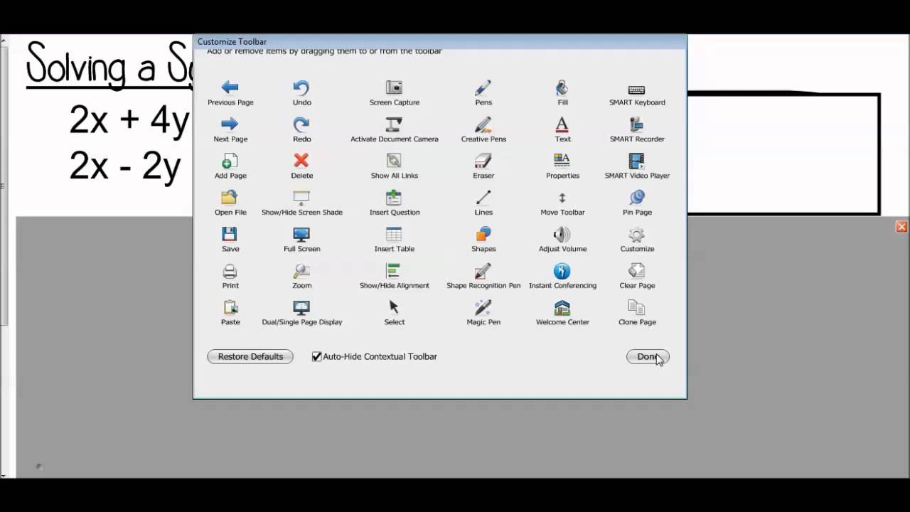
Task: Click the SMART Video Player icon
Action: [637, 161]
